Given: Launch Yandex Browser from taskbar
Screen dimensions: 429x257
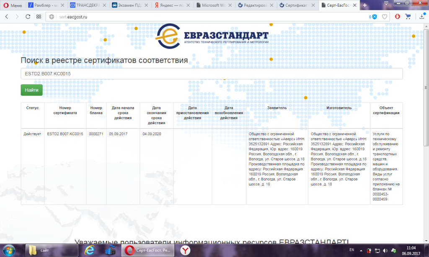Looking at the screenshot, I should tap(185, 250).
